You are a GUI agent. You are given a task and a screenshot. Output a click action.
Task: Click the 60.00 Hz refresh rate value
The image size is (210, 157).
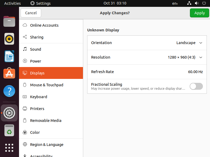tap(195, 72)
